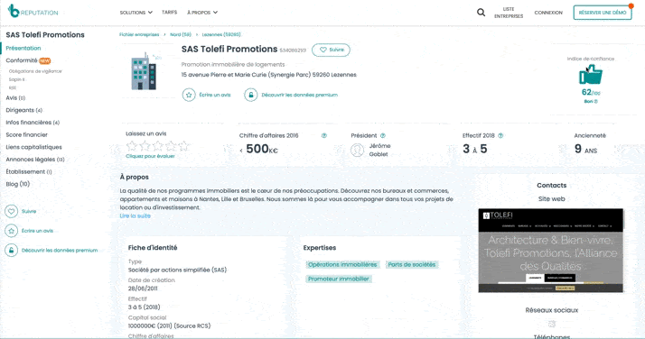Toggle the Suivre follow button near company name
The width and height of the screenshot is (645, 339).
coord(332,50)
